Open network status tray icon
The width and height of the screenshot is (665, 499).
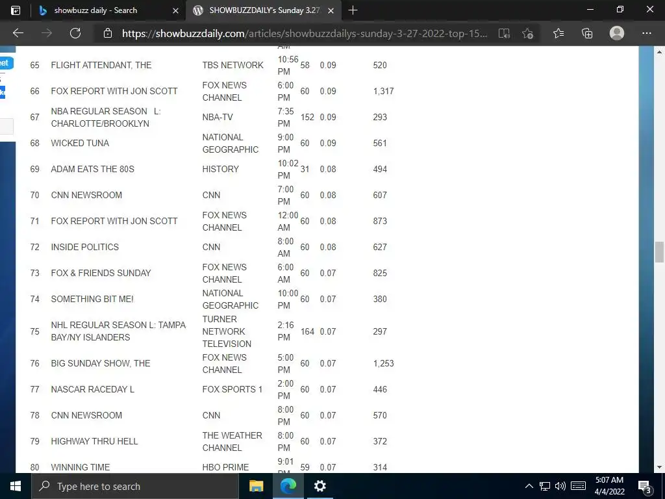pyautogui.click(x=545, y=486)
